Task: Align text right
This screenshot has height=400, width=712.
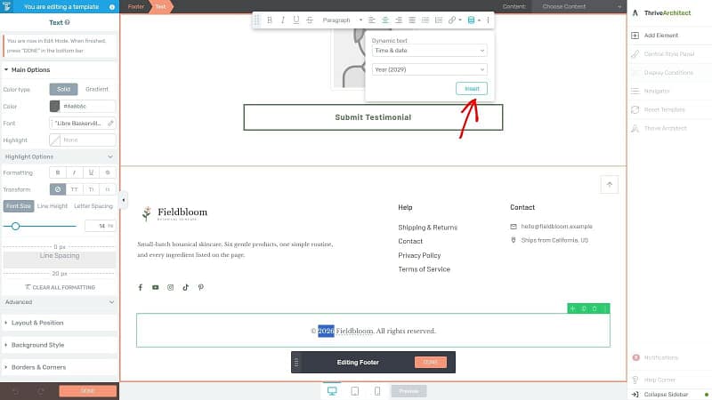Action: 398,20
